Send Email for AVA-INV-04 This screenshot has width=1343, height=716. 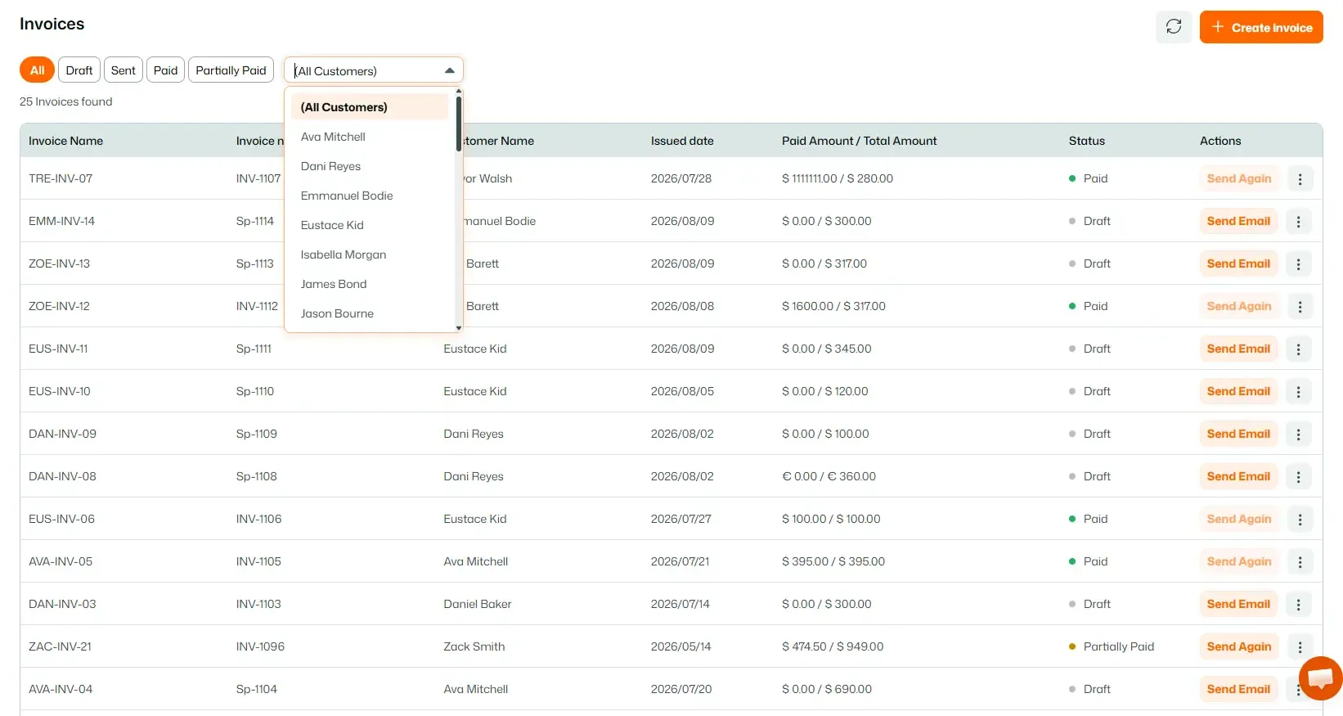pos(1238,689)
